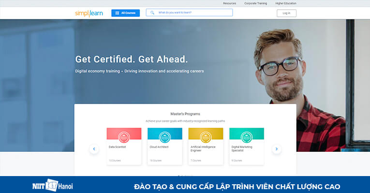370x193 pixels.
Task: Open the Resources link
Action: click(x=229, y=3)
